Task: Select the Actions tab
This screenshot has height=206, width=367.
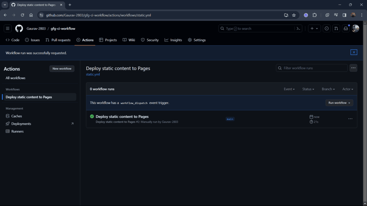Action: click(x=85, y=40)
